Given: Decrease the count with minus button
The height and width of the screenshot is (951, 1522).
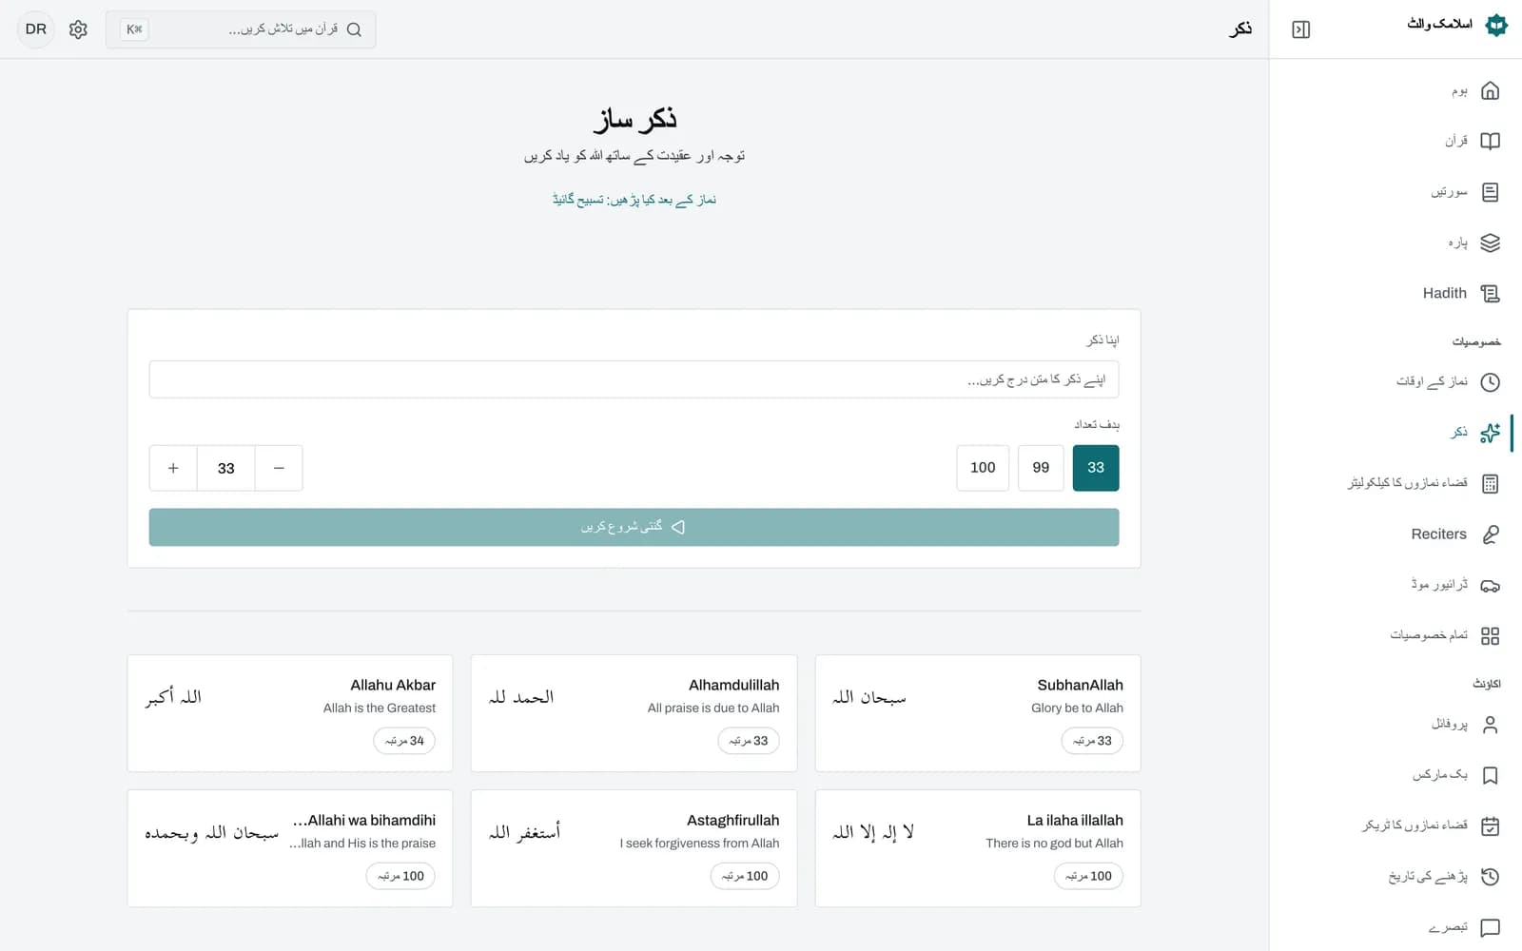Looking at the screenshot, I should [279, 468].
